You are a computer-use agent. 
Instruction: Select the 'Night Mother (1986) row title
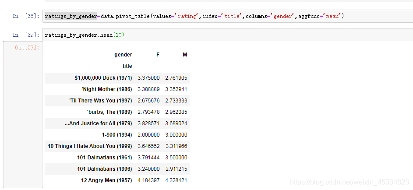(x=107, y=89)
